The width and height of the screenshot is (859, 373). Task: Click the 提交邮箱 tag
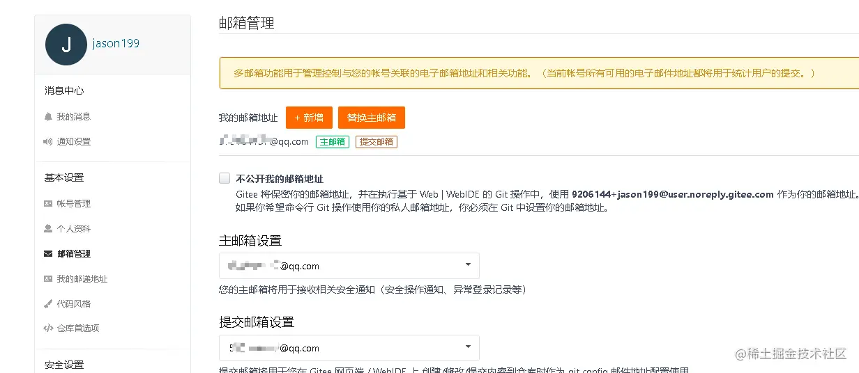pos(376,142)
